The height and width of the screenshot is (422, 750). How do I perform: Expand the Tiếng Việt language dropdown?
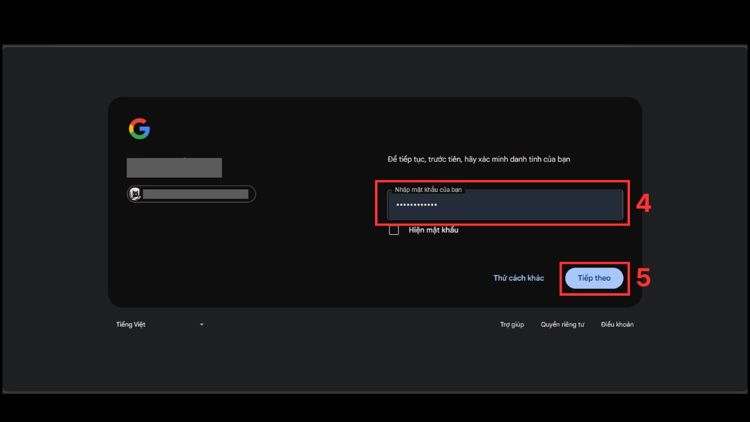click(x=160, y=324)
